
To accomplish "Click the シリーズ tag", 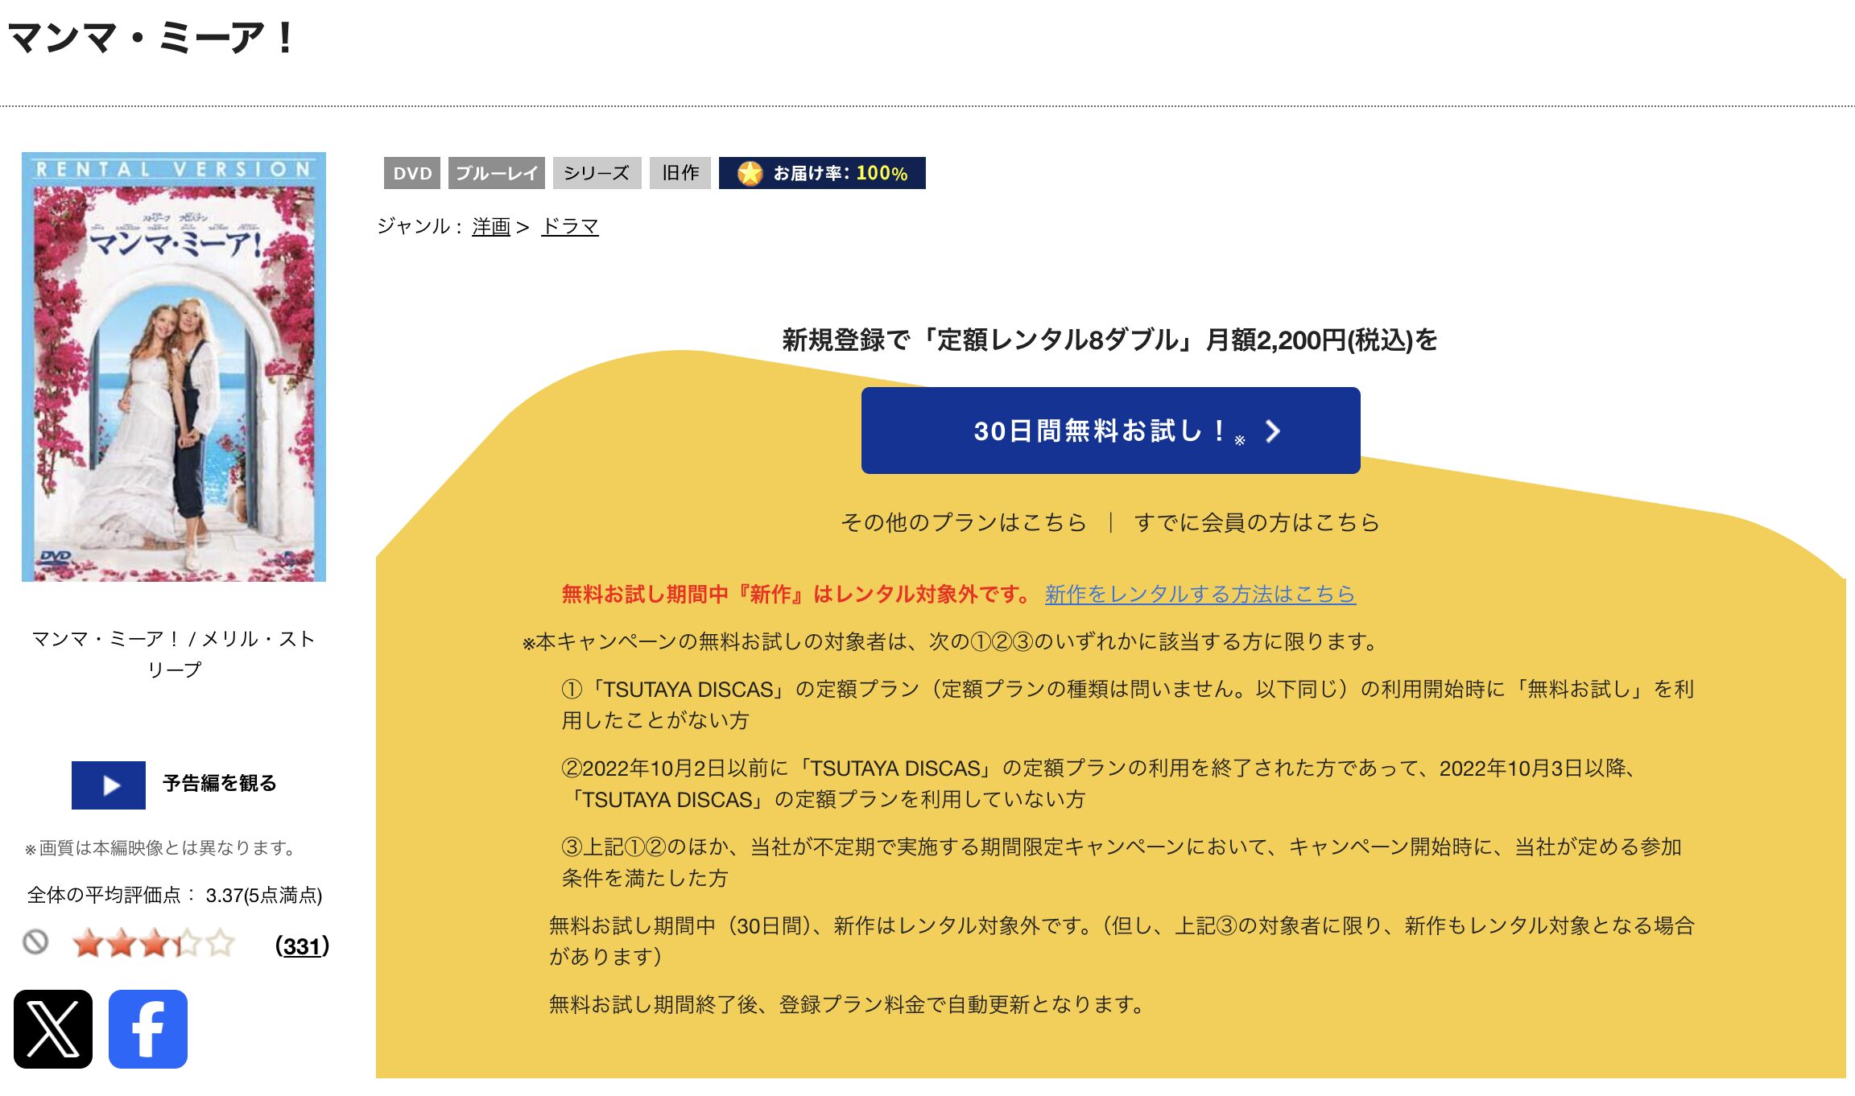I will pos(597,173).
